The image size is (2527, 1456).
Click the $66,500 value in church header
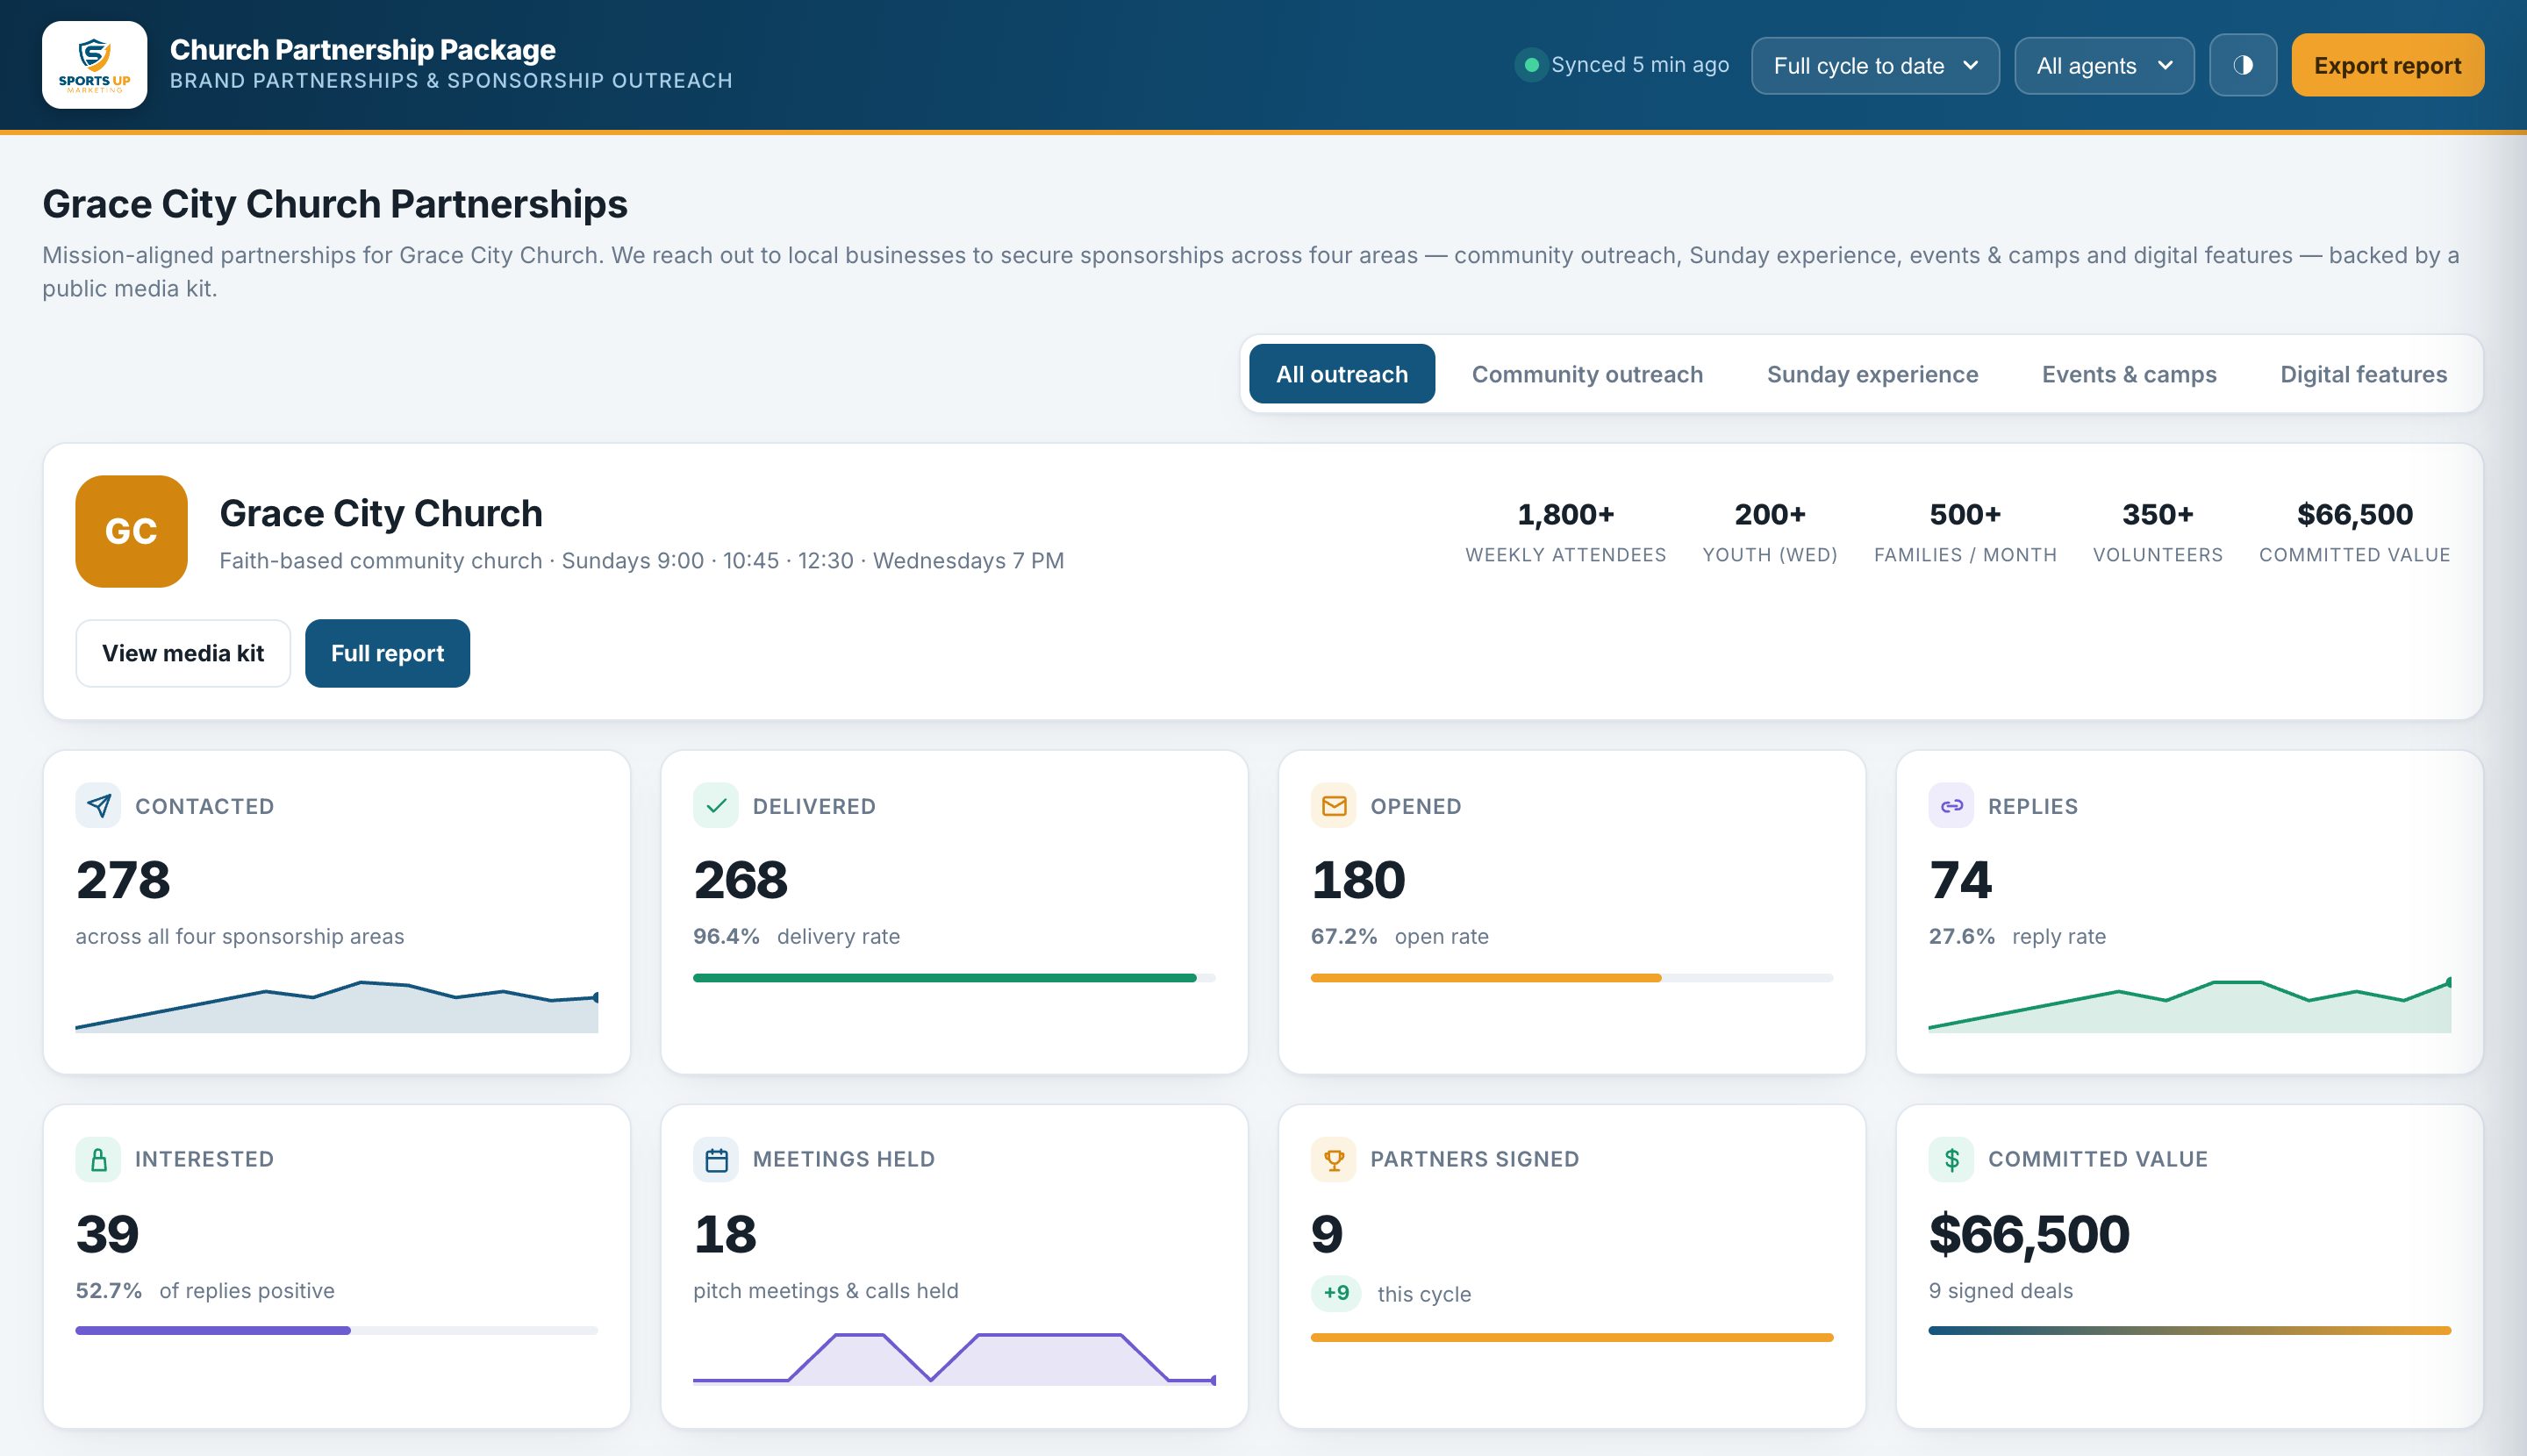pyautogui.click(x=2354, y=514)
